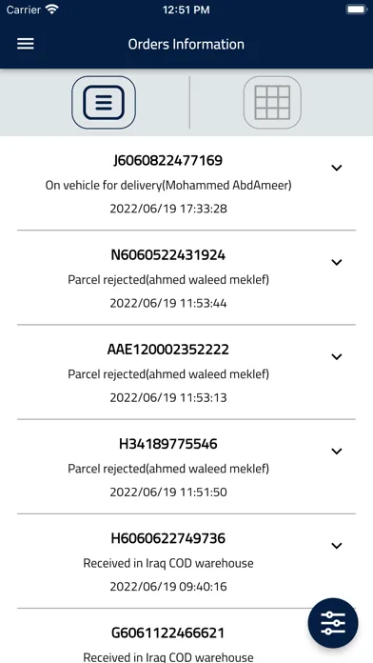Switch to grid view layout

272,102
